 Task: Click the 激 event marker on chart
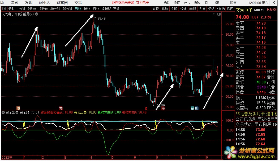coord(18,108)
